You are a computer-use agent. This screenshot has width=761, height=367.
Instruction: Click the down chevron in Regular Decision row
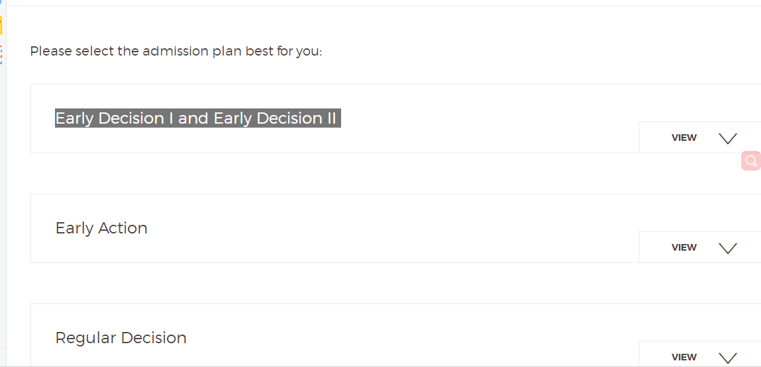[x=727, y=358]
